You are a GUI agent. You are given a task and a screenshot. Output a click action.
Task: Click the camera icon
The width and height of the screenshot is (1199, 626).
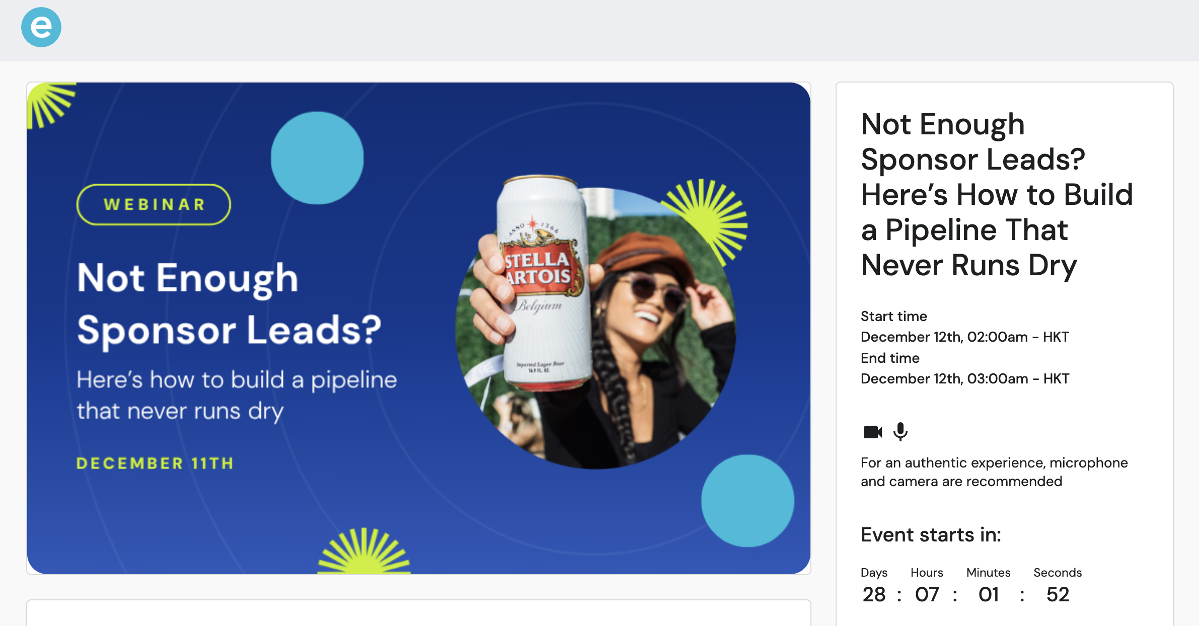[872, 432]
